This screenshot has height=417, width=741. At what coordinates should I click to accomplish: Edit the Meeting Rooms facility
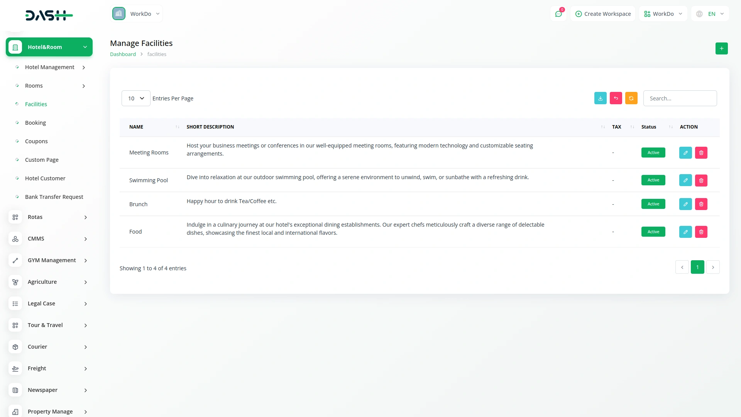point(685,153)
